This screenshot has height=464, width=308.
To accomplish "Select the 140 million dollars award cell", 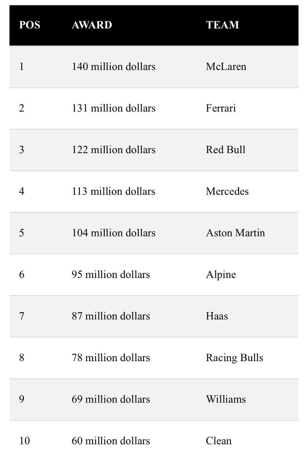I will [113, 67].
